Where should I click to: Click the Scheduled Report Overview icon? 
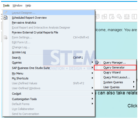pos(5,18)
